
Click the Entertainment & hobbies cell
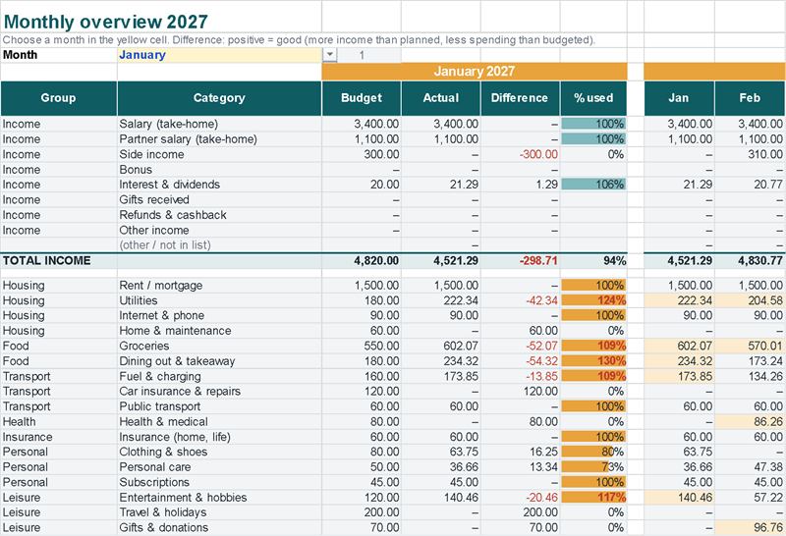tap(219, 498)
